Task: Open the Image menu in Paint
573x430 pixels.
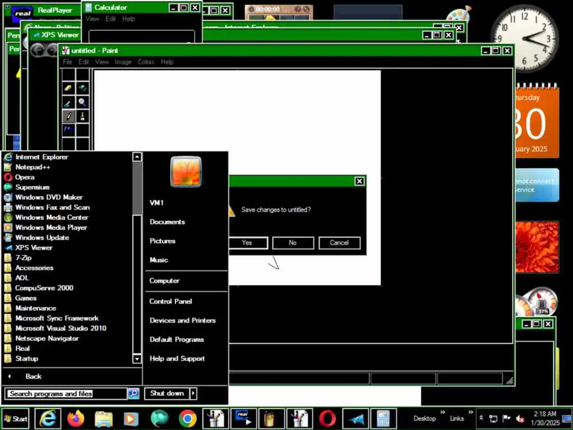Action: point(123,62)
